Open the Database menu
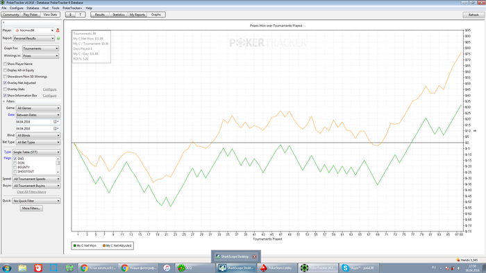The width and height of the screenshot is (486, 273). click(33, 8)
